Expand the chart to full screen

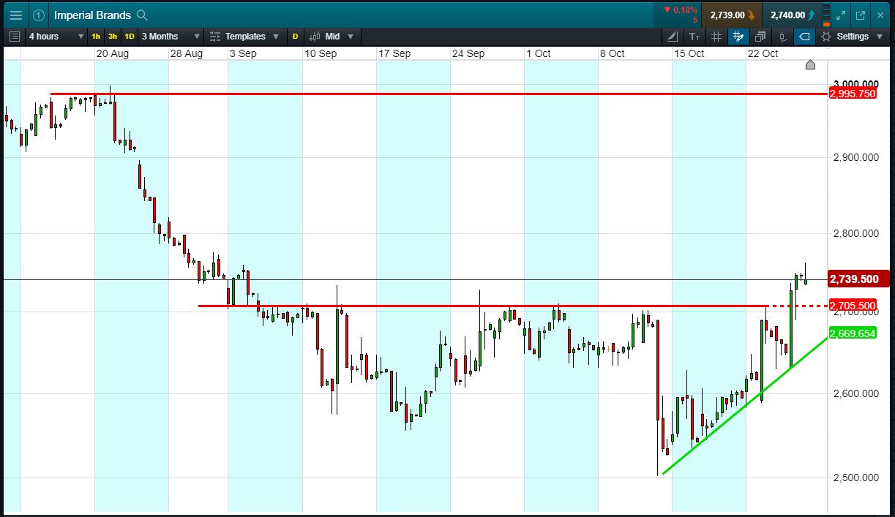[841, 15]
